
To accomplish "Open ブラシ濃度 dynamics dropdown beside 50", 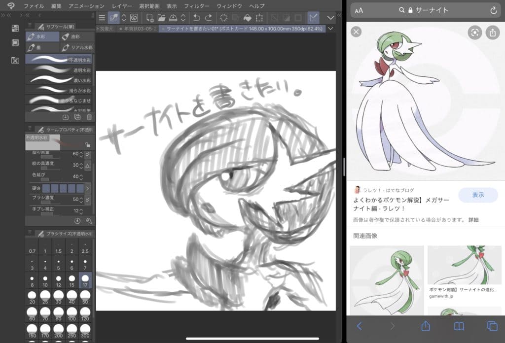I will (x=88, y=200).
